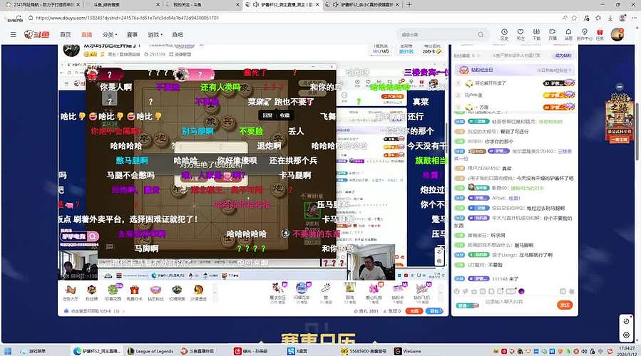Open 斗鱼直播伴侣 in the taskbar
The width and height of the screenshot is (641, 356).
coord(198,351)
